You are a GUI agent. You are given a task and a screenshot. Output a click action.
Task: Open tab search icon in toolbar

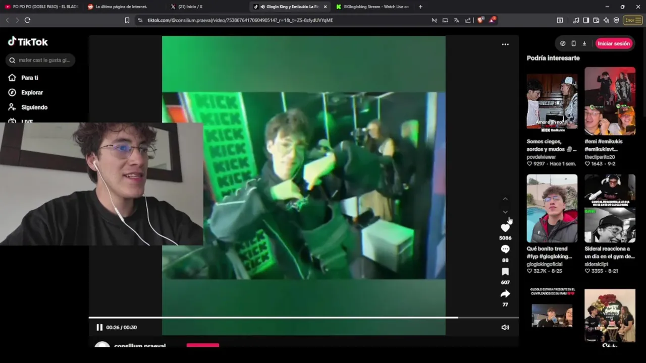pos(560,20)
